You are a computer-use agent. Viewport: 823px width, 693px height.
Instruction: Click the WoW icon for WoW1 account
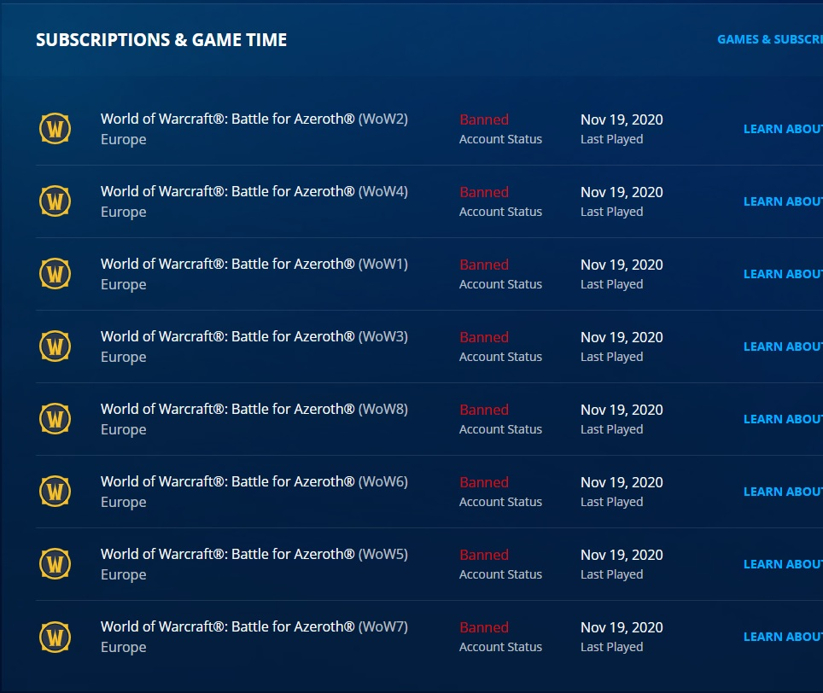[x=55, y=273]
